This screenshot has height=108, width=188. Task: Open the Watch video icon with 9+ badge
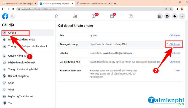[94, 16]
